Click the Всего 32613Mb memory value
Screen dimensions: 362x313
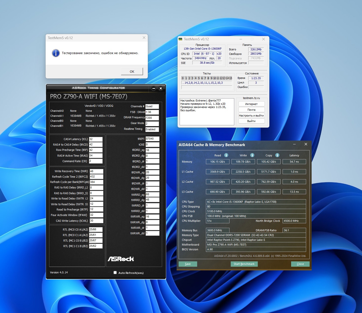coord(256,49)
